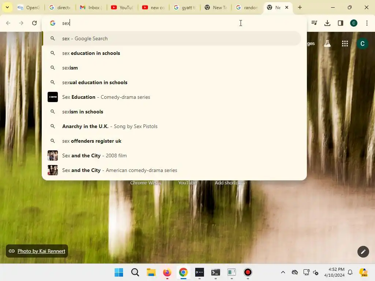This screenshot has width=375, height=281.
Task: Click the Chrome taskbar icon
Action: click(183, 272)
